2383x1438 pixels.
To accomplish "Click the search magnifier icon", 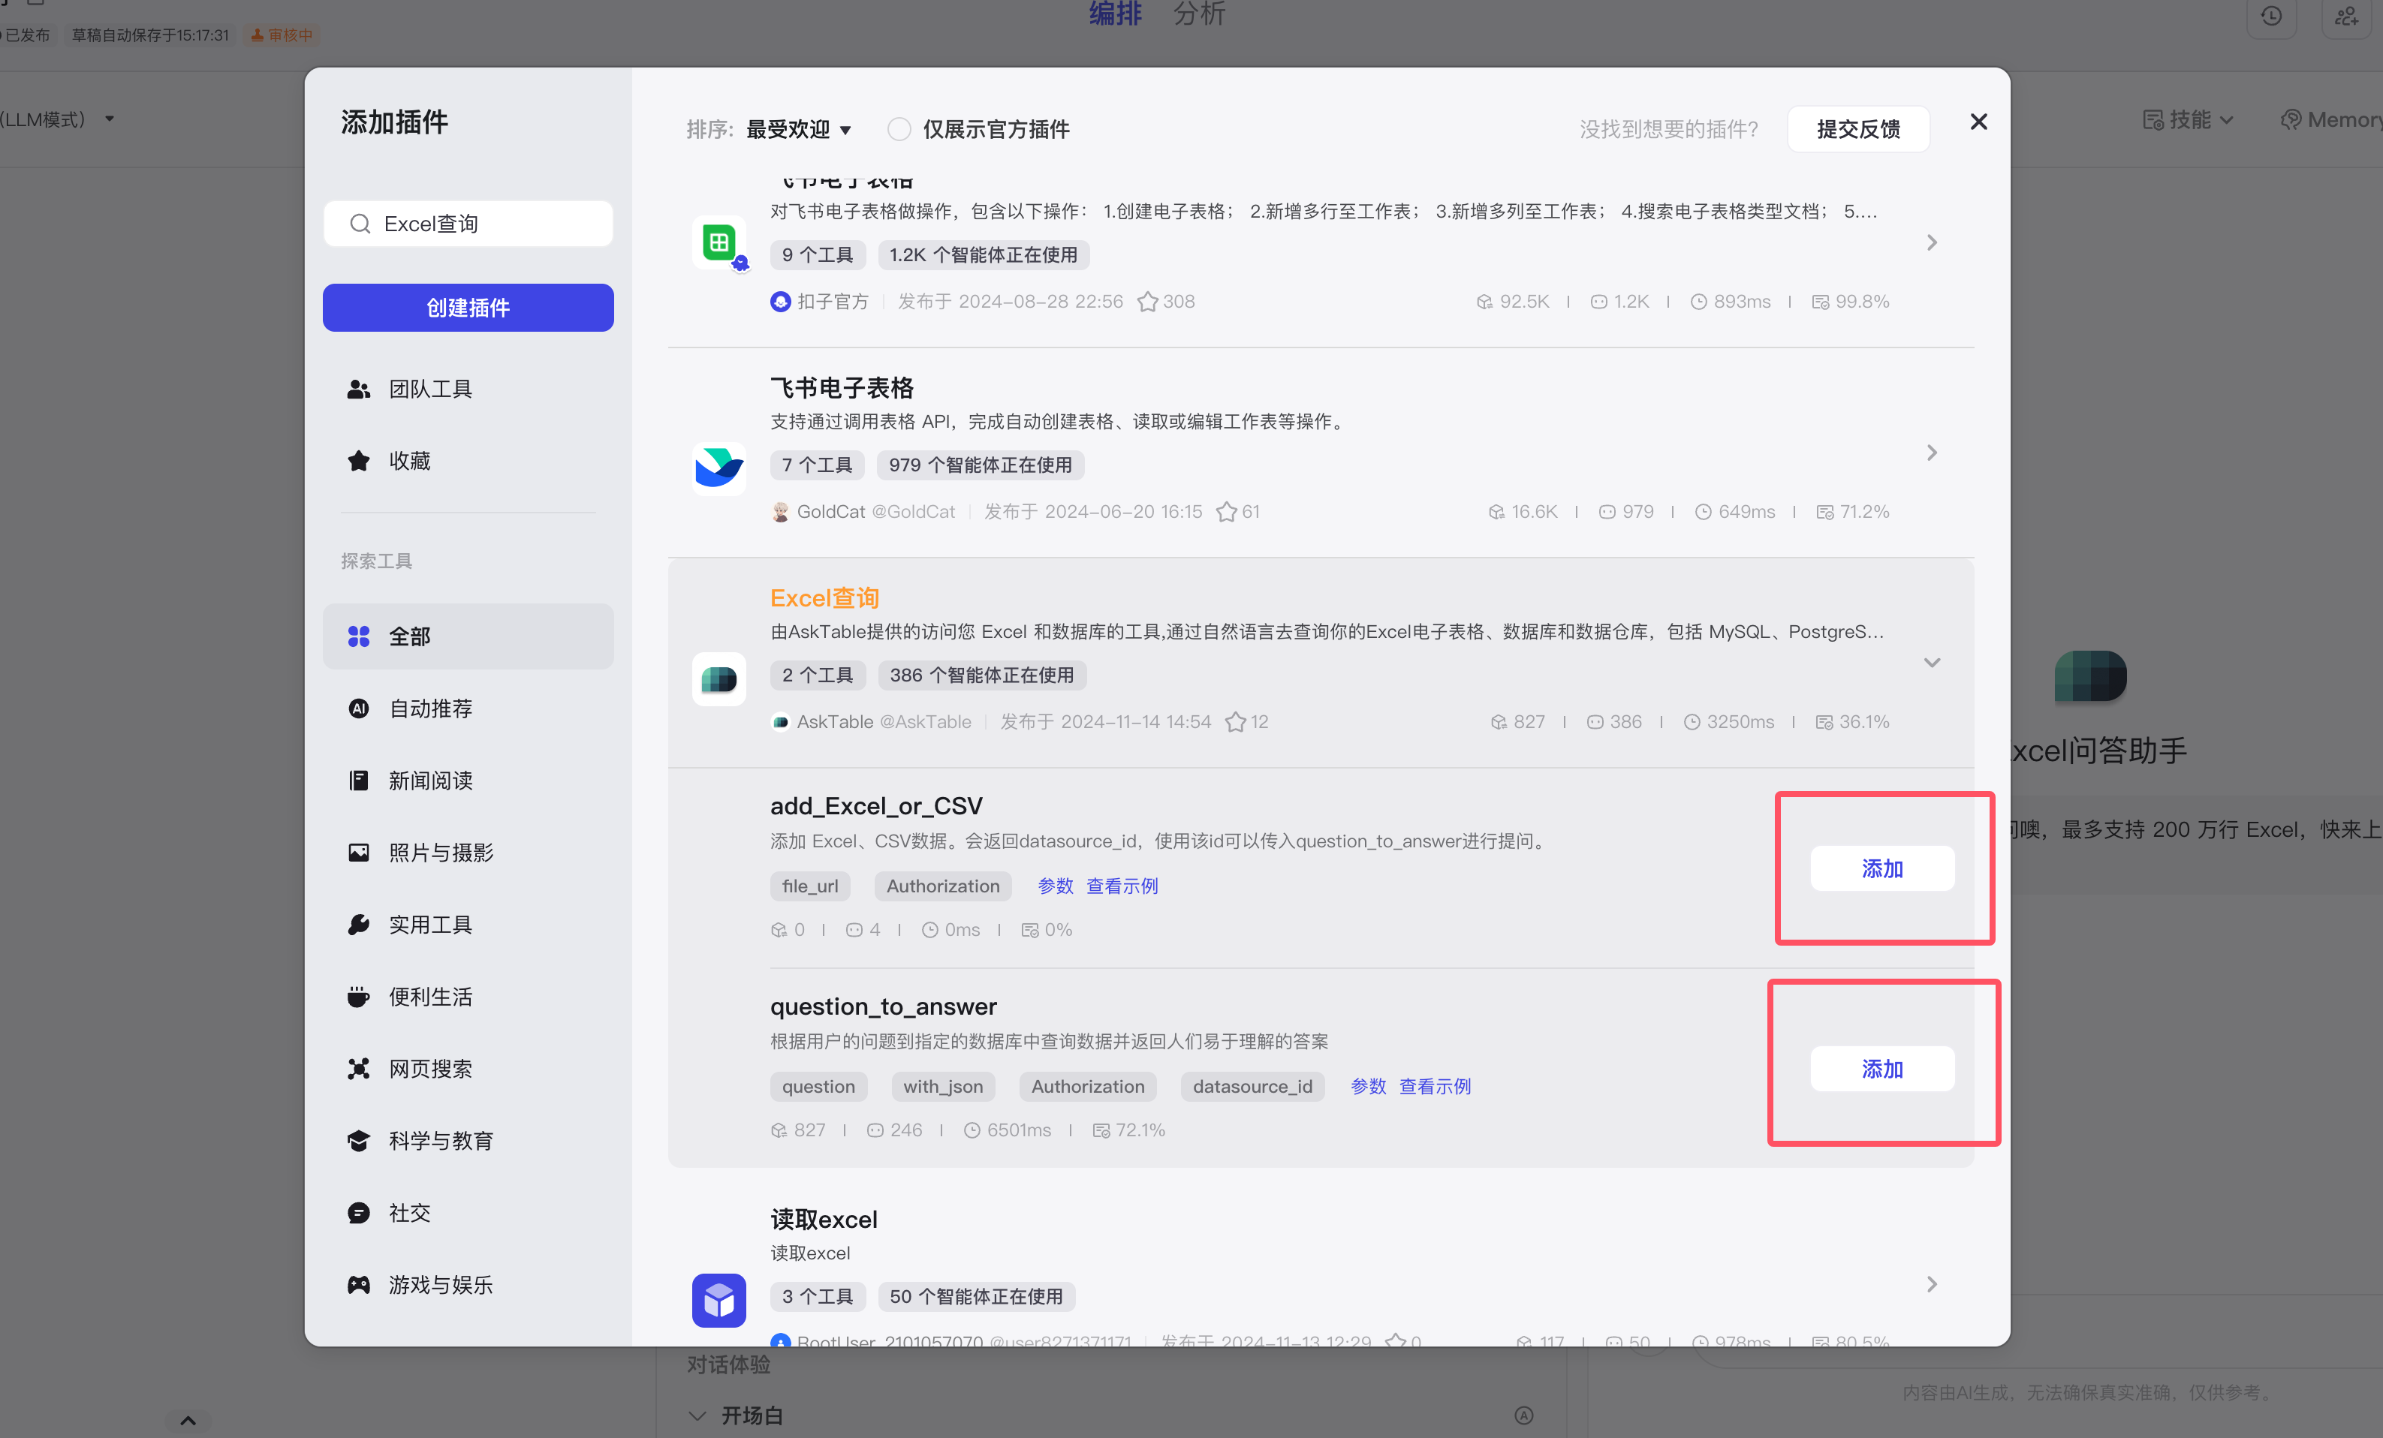I will click(360, 224).
